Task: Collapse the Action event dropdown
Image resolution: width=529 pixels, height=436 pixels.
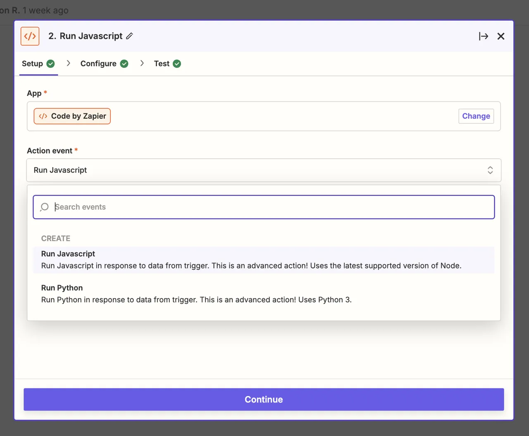Action: [264, 170]
